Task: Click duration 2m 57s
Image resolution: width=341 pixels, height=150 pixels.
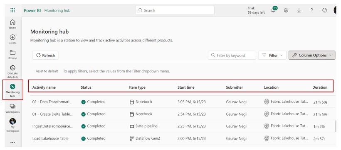Action: click(319, 139)
